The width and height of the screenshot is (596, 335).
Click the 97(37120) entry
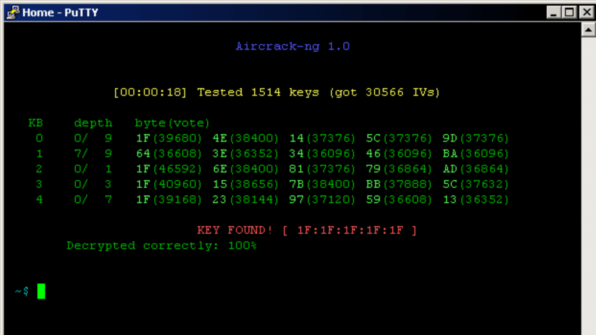coord(322,199)
